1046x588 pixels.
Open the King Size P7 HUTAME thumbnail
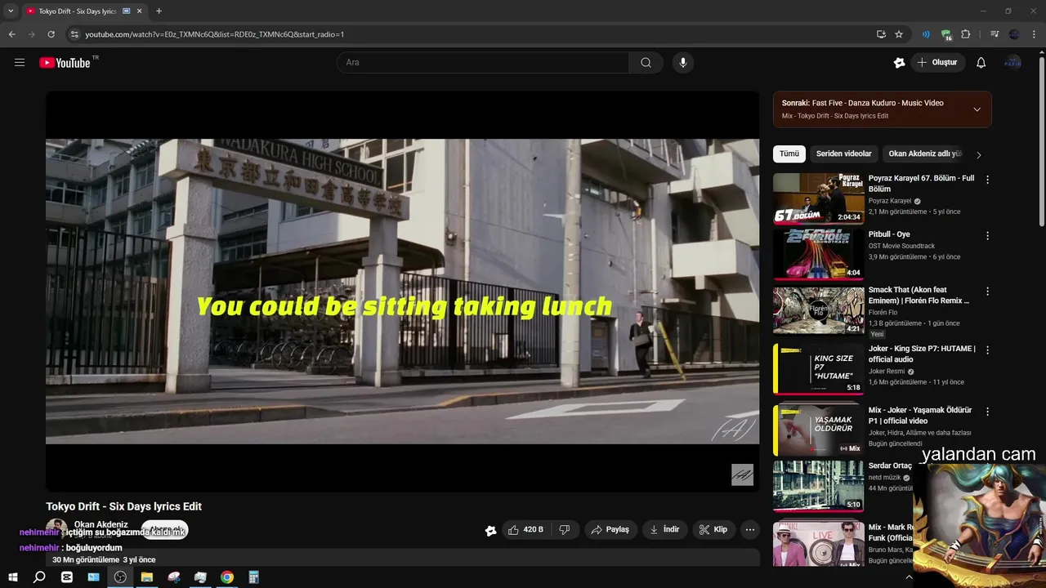[x=818, y=369]
